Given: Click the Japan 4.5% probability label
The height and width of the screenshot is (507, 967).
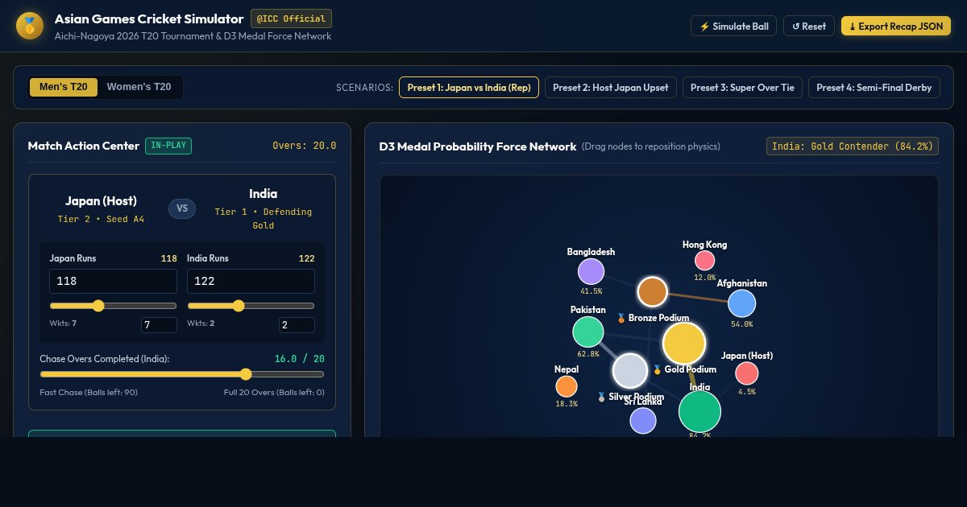Looking at the screenshot, I should coord(747,392).
